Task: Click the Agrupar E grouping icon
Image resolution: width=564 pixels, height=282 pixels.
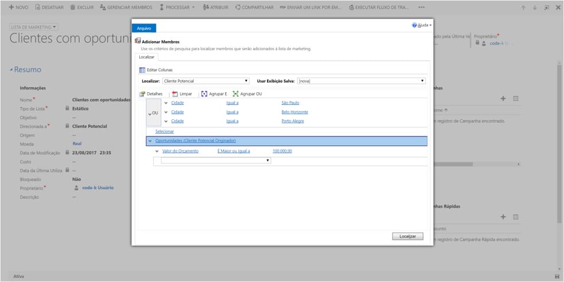Action: [x=204, y=93]
